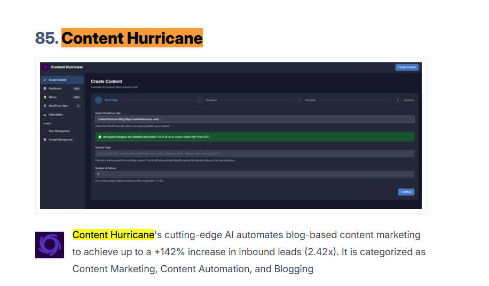This screenshot has width=489, height=286.
Task: Click the Number of Articles input field
Action: tap(255, 174)
